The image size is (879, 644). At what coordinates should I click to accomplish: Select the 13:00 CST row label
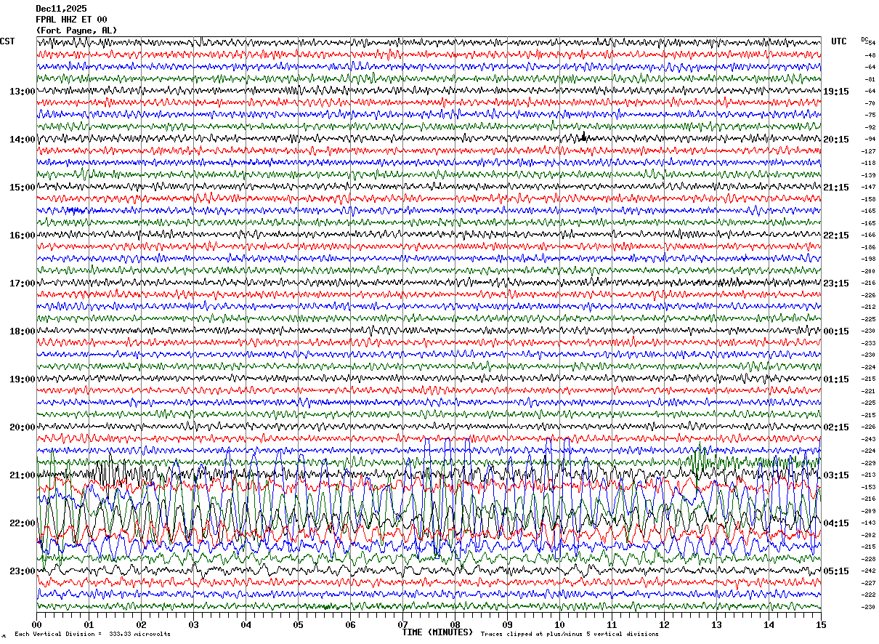(23, 92)
